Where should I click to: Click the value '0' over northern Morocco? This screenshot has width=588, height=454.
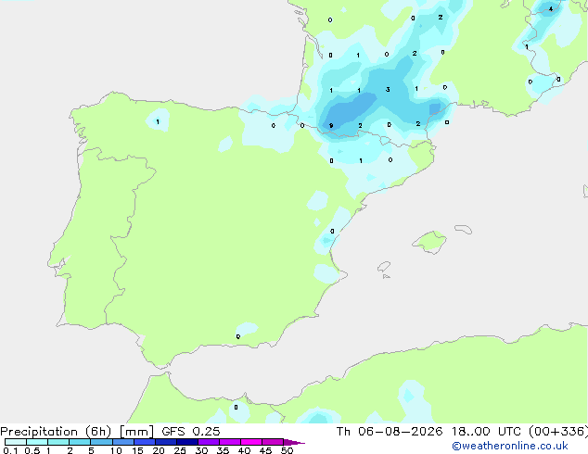(x=236, y=407)
